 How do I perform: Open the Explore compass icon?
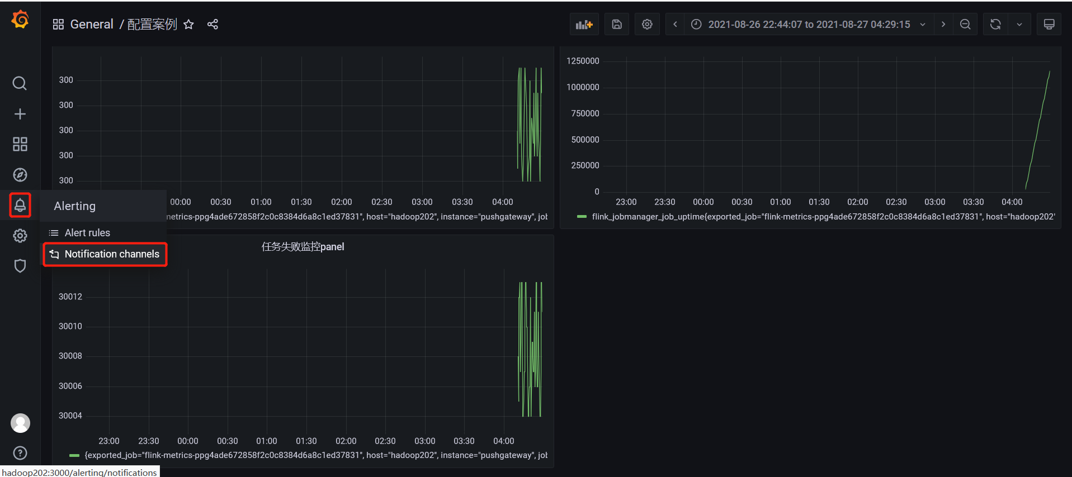click(20, 175)
